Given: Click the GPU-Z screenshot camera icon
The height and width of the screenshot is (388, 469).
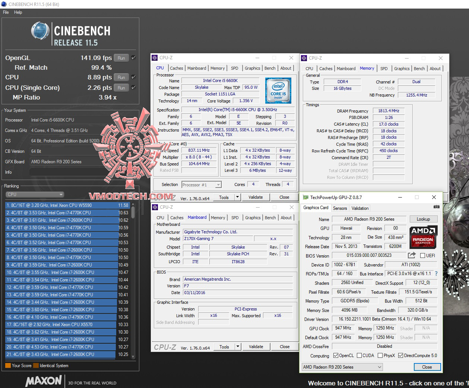Looking at the screenshot, I should pyautogui.click(x=436, y=207).
